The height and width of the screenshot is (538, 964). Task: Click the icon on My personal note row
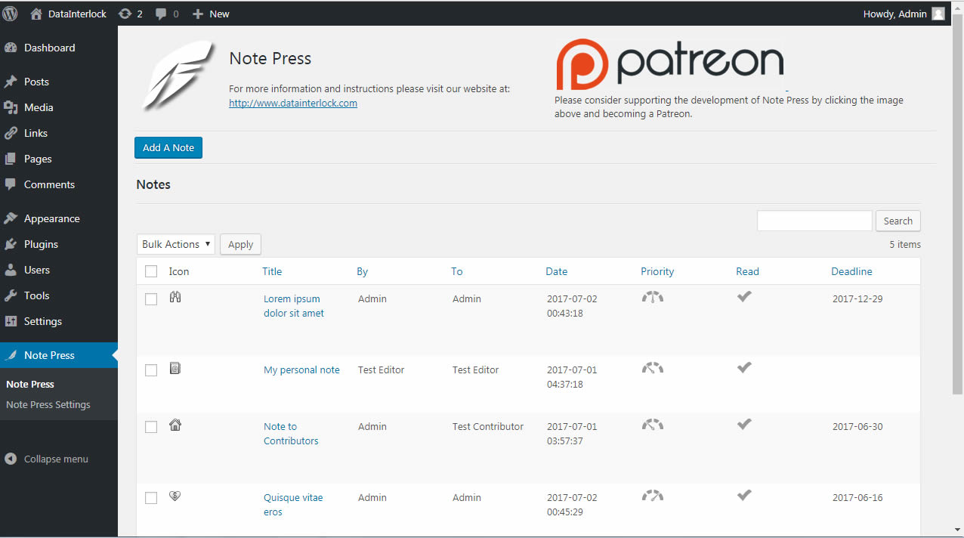(x=175, y=369)
